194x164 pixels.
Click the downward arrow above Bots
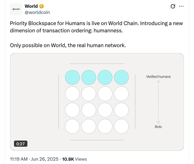click(158, 122)
